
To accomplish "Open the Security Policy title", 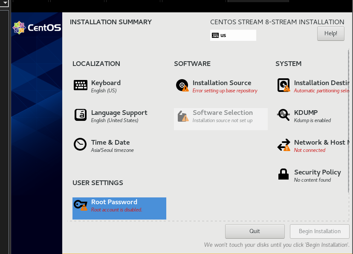I will (x=318, y=172).
